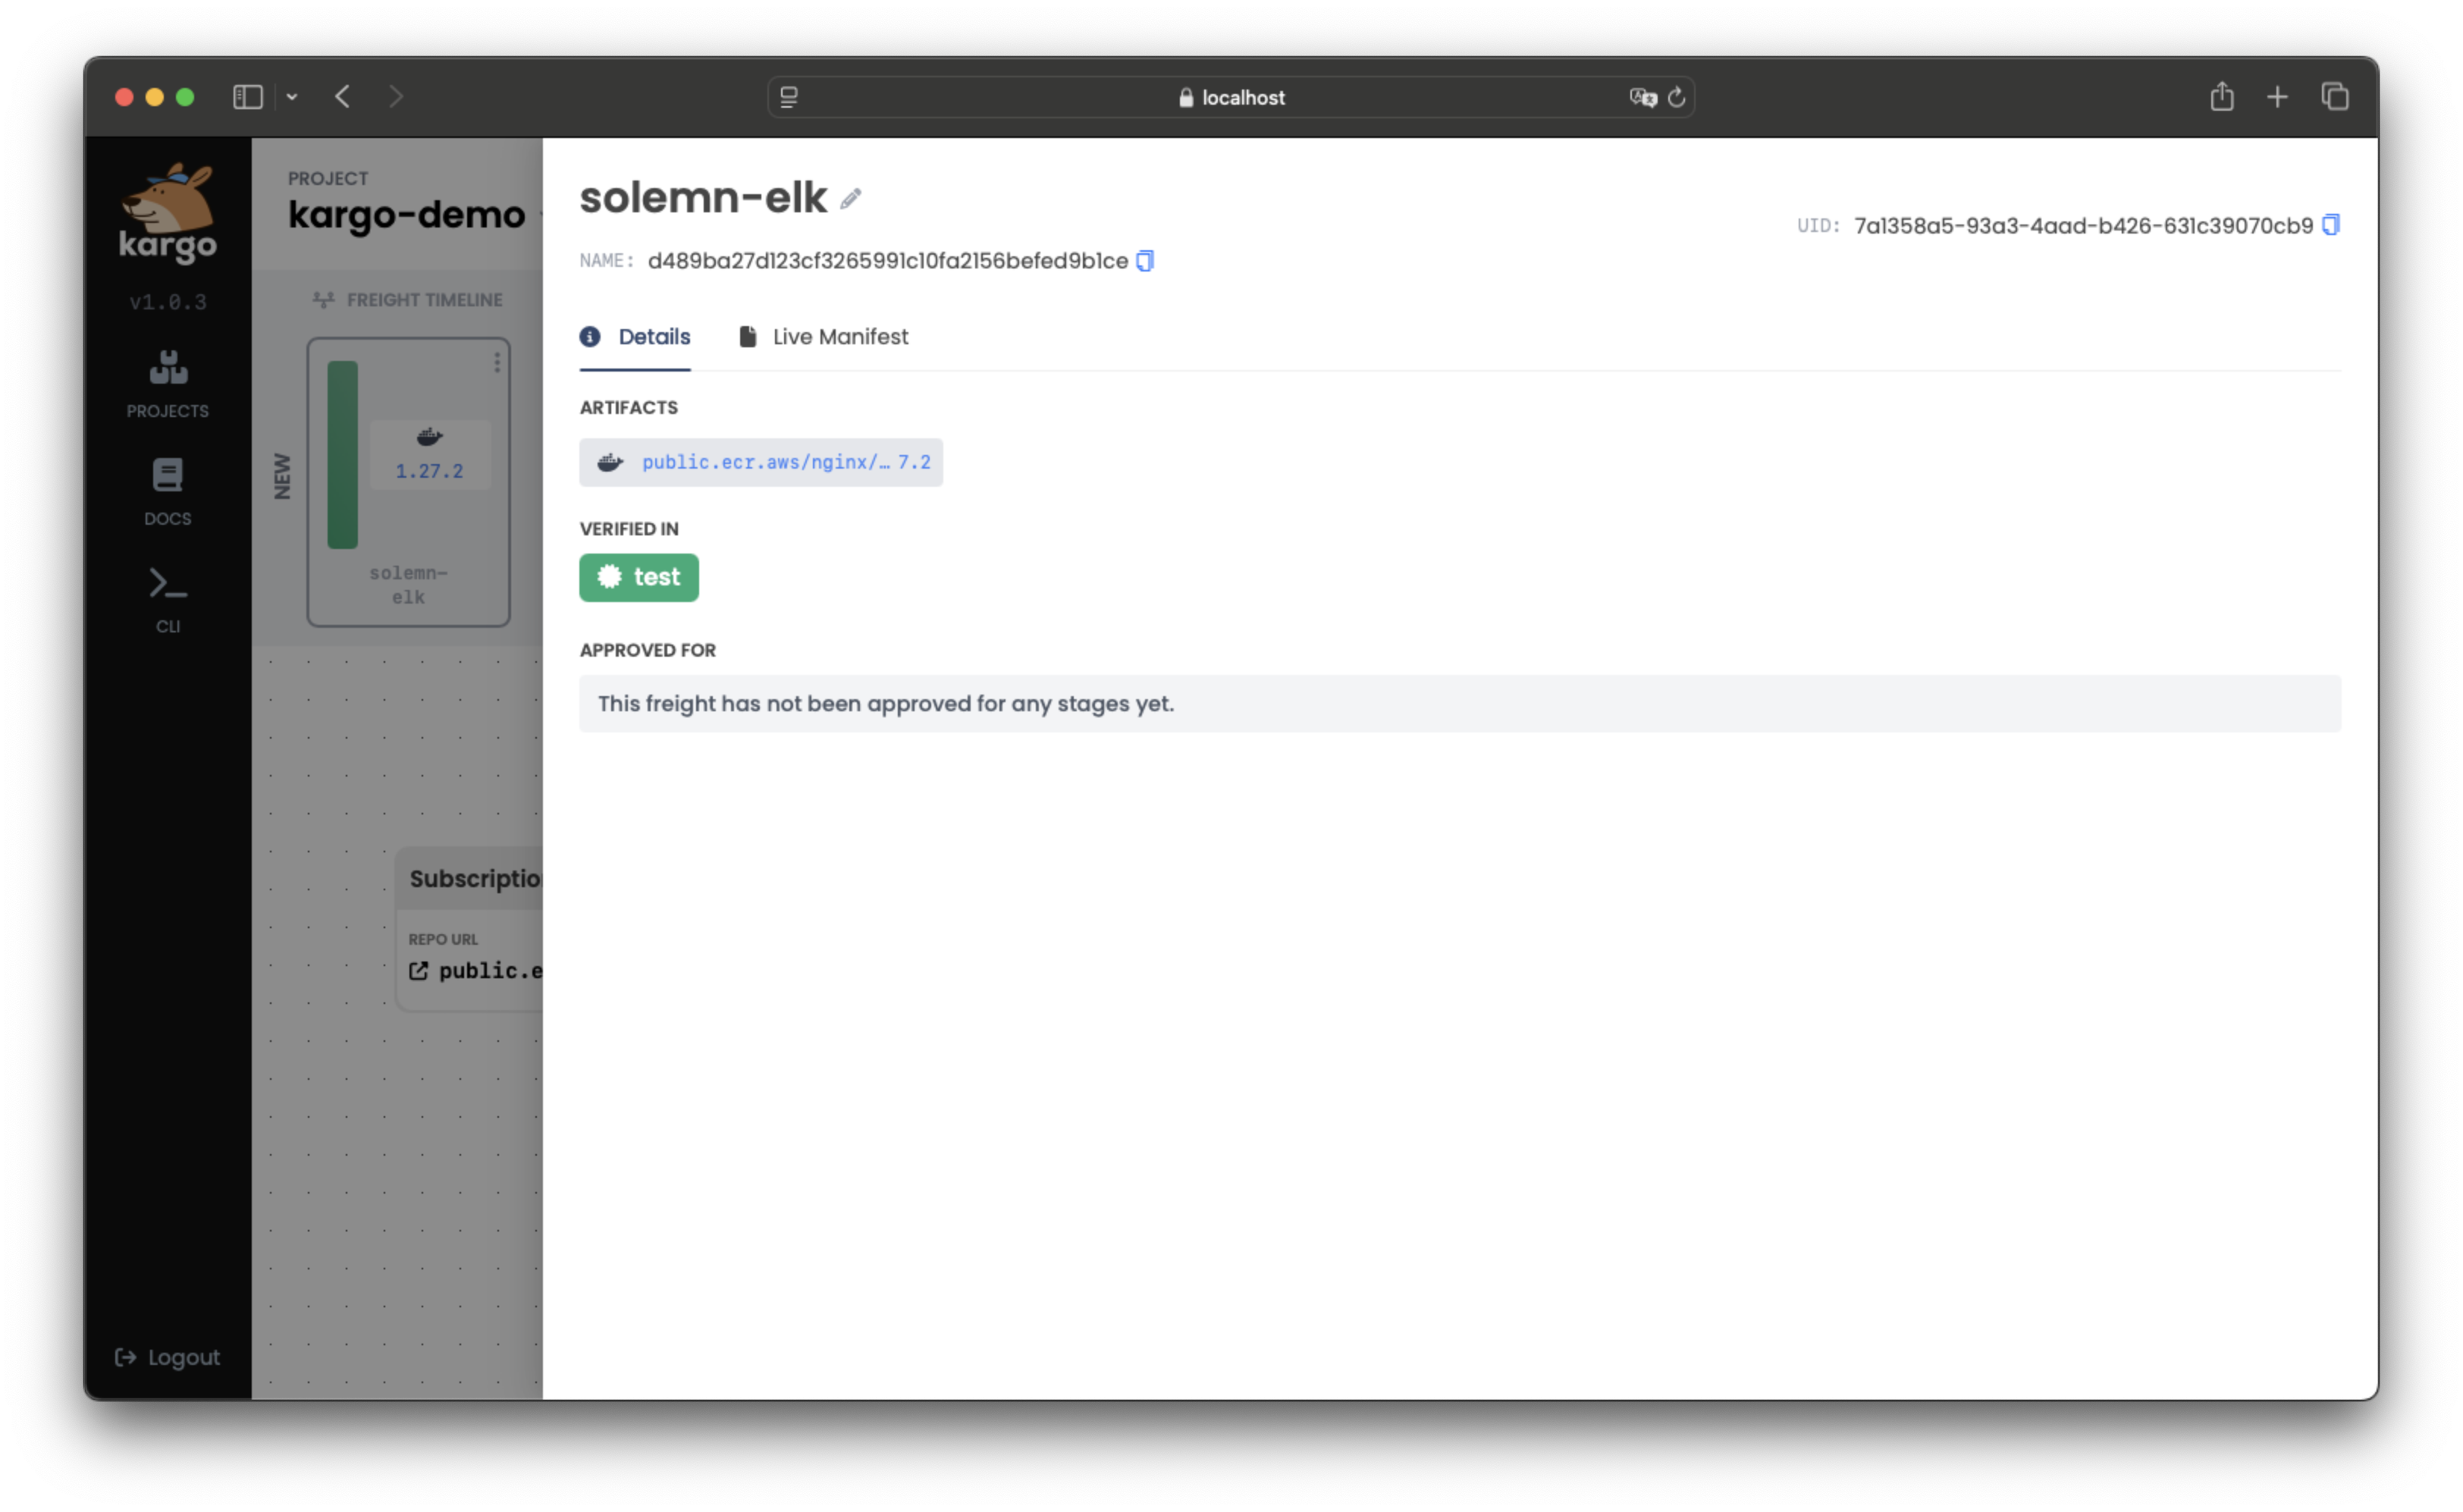The height and width of the screenshot is (1512, 2463).
Task: Click the Docker whale icon on the 1.27.2 freight
Action: coord(429,436)
